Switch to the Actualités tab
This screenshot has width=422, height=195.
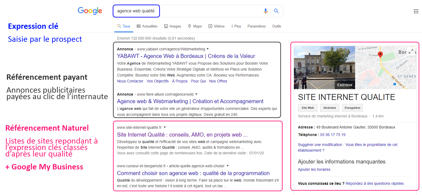pyautogui.click(x=147, y=26)
